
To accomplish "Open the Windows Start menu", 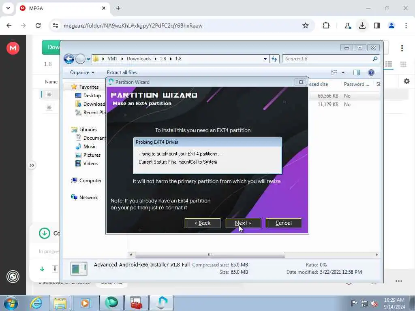I will 11,303.
